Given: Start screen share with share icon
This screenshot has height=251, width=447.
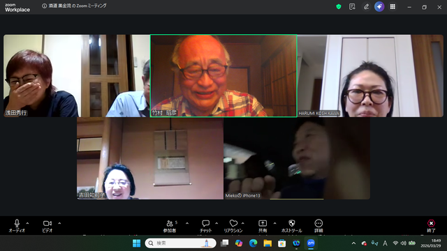Looking at the screenshot, I should 263,226.
